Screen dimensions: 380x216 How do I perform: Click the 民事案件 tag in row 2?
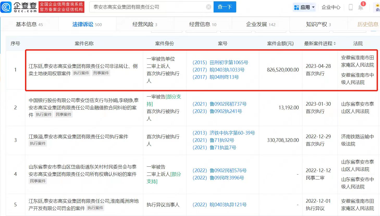pyautogui.click(x=64, y=115)
